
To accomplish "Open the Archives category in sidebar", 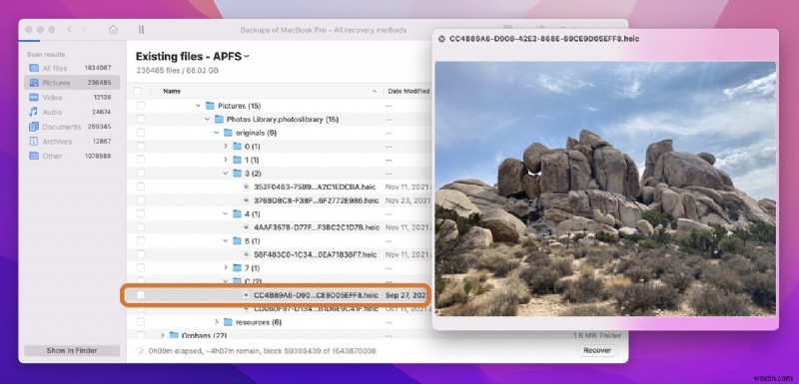I will click(x=72, y=142).
